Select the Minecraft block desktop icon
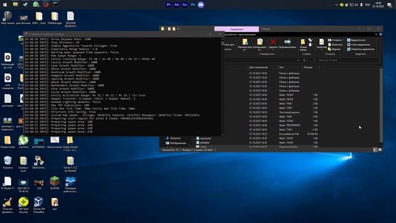396x223 pixels. 54,183
